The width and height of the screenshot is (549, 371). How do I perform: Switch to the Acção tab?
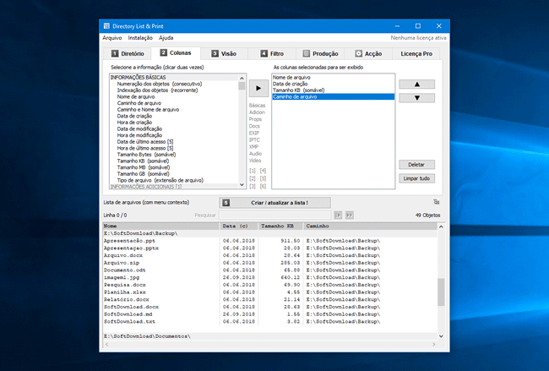[x=368, y=53]
